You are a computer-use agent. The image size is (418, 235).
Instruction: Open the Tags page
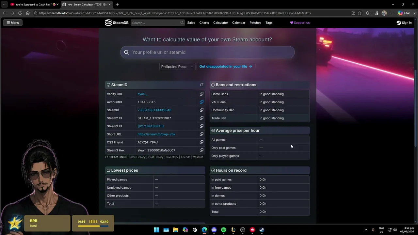(x=269, y=23)
